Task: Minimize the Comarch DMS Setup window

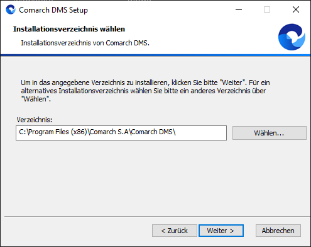Action: 239,9
